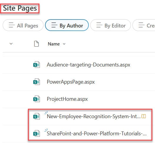Click the icon for New-Employee-Recognition-System page

pyautogui.click(x=36, y=116)
